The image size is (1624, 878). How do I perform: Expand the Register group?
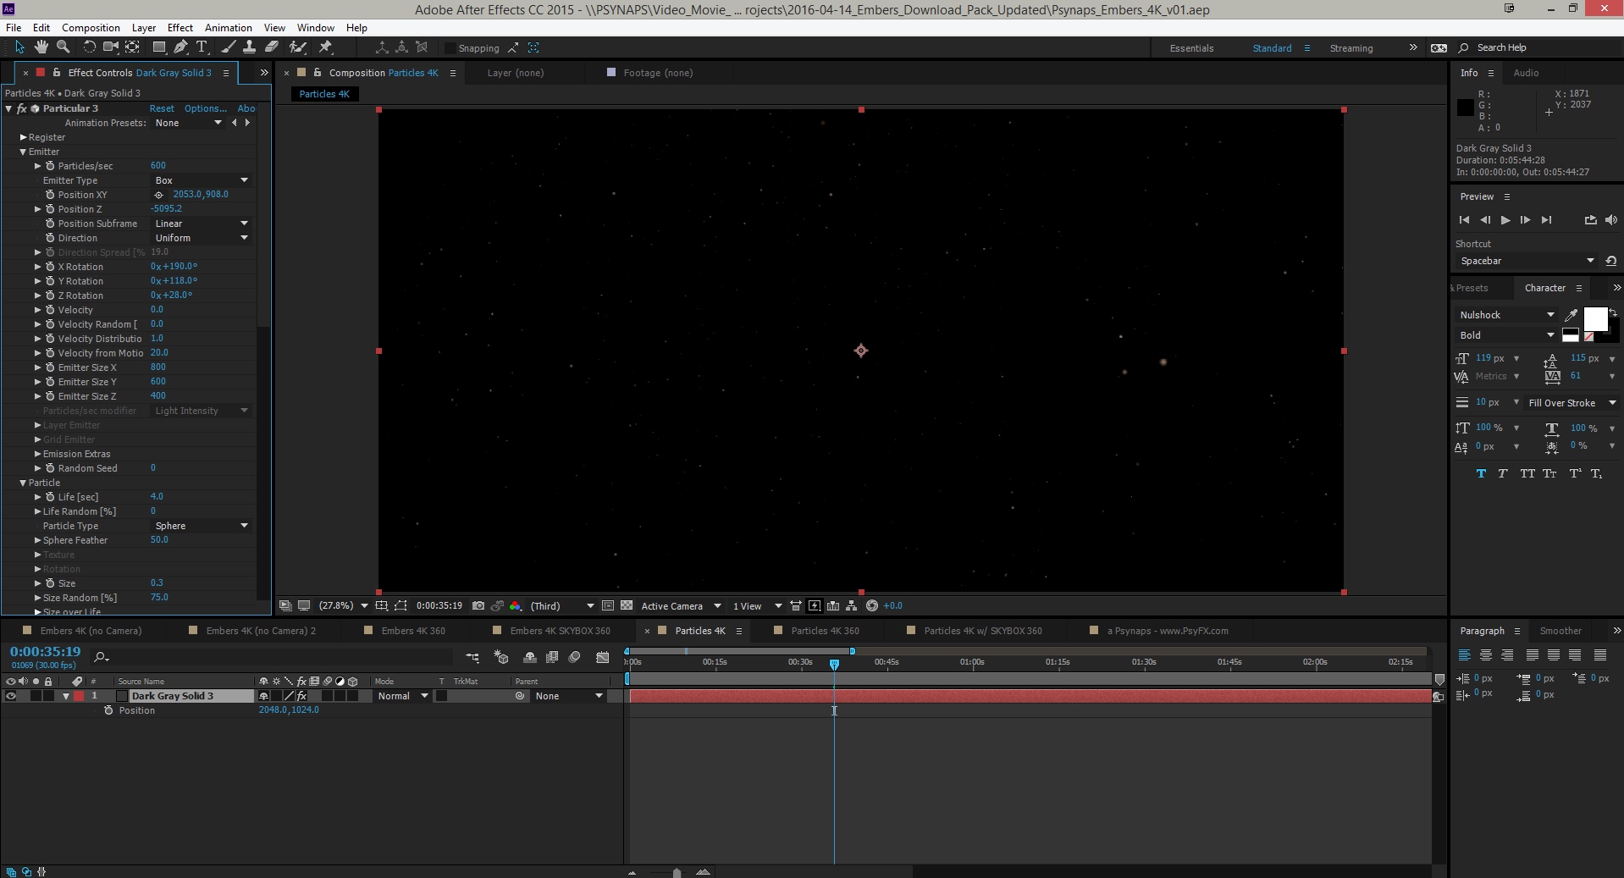pos(23,137)
